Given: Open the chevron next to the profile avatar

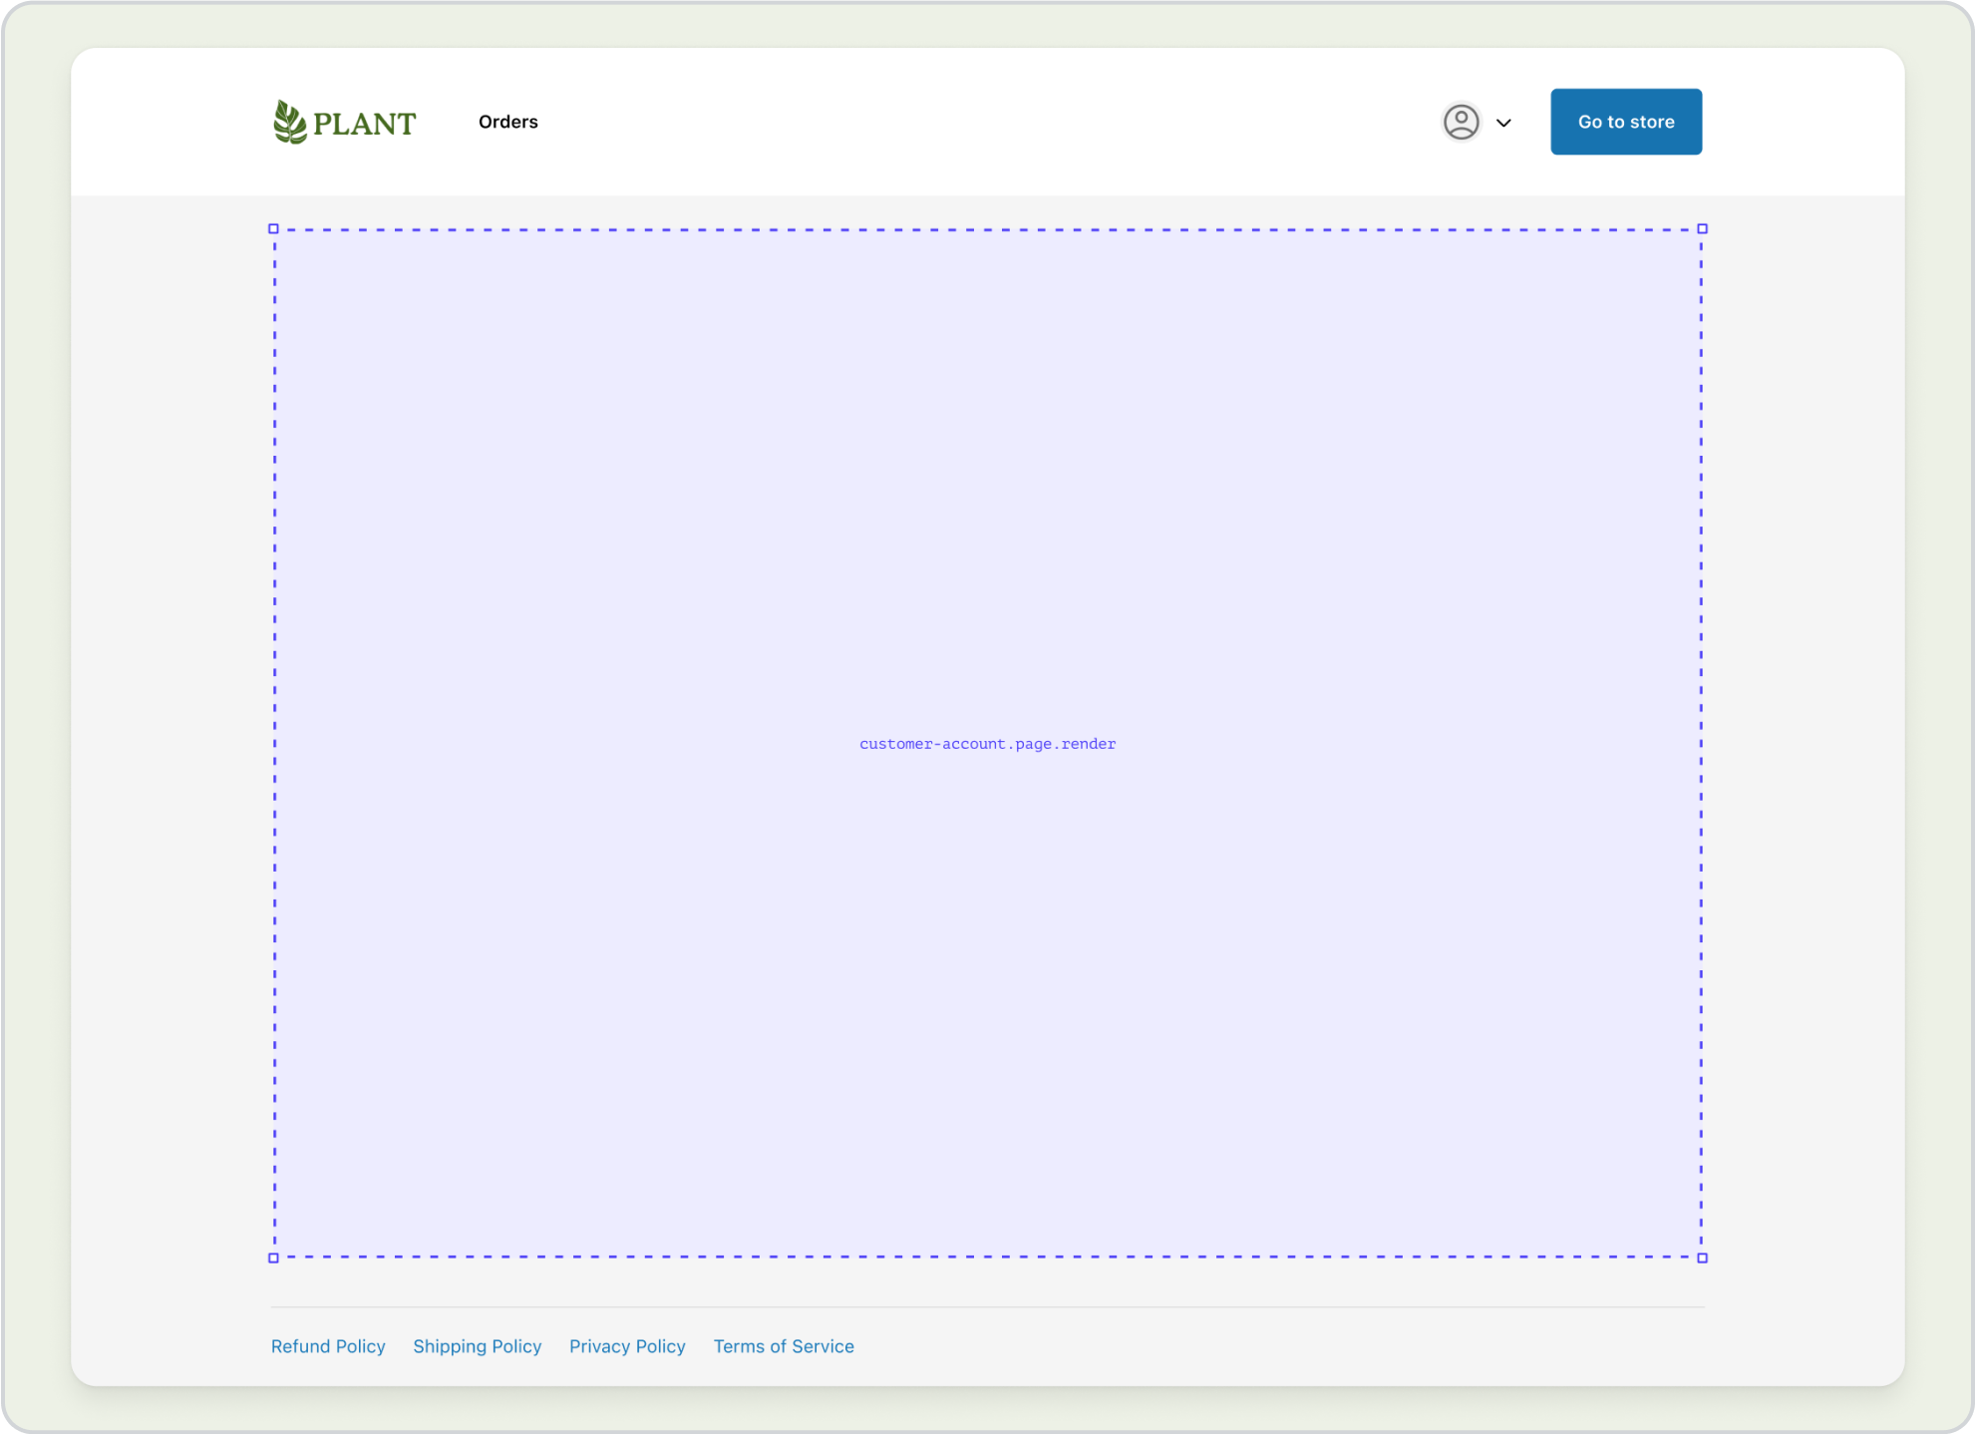Looking at the screenshot, I should 1503,122.
